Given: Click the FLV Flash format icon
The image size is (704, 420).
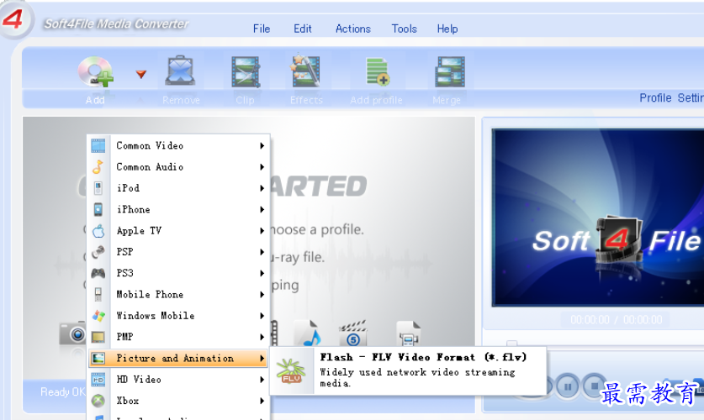Looking at the screenshot, I should (x=291, y=370).
